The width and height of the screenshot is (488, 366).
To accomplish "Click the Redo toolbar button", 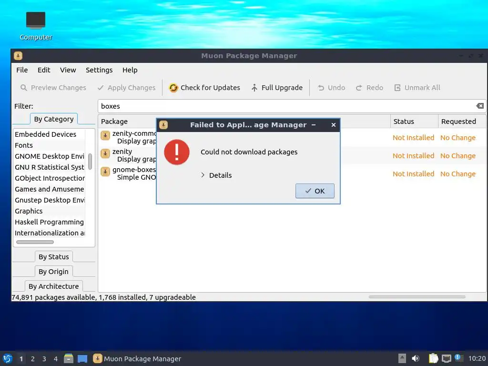I will click(x=369, y=88).
